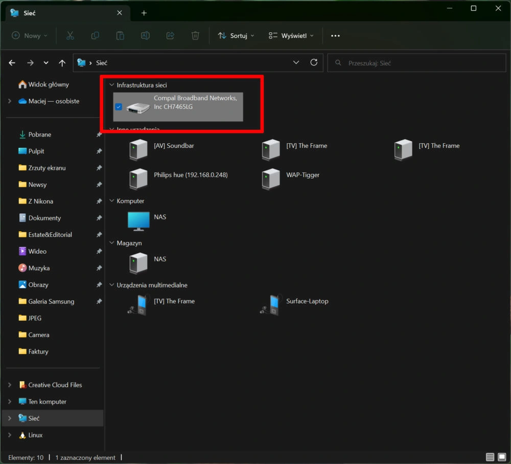Open the Z Nikona folder in sidebar
This screenshot has height=464, width=511.
40,202
